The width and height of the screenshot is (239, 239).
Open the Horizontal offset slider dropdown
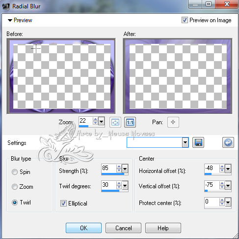[228, 169]
